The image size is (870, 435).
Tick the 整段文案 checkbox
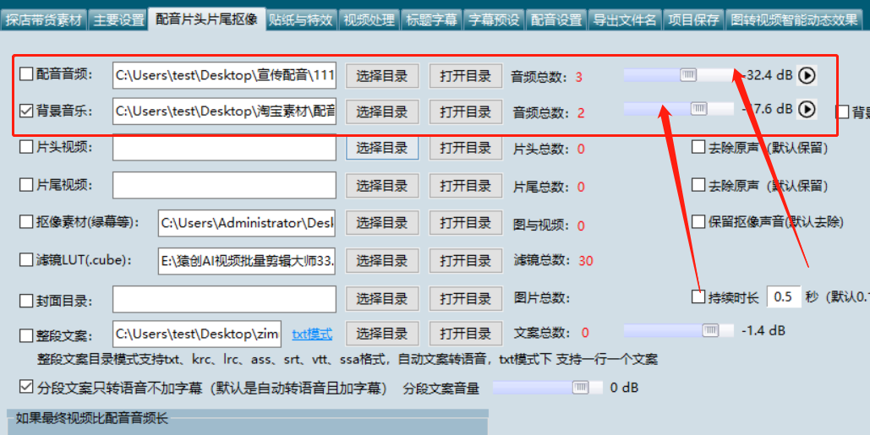tap(26, 335)
